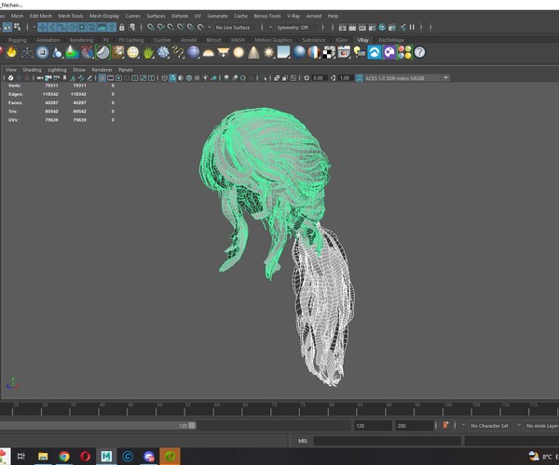This screenshot has height=465, width=559.
Task: Click the gamma field showing 1.00
Action: click(345, 78)
